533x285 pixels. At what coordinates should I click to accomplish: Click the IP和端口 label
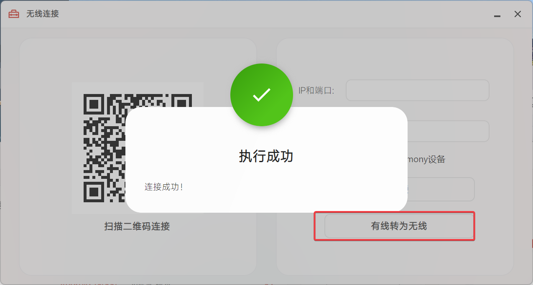(x=316, y=90)
